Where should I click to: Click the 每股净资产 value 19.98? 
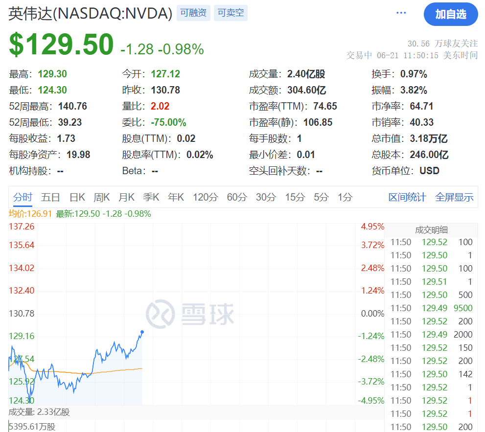coord(78,154)
